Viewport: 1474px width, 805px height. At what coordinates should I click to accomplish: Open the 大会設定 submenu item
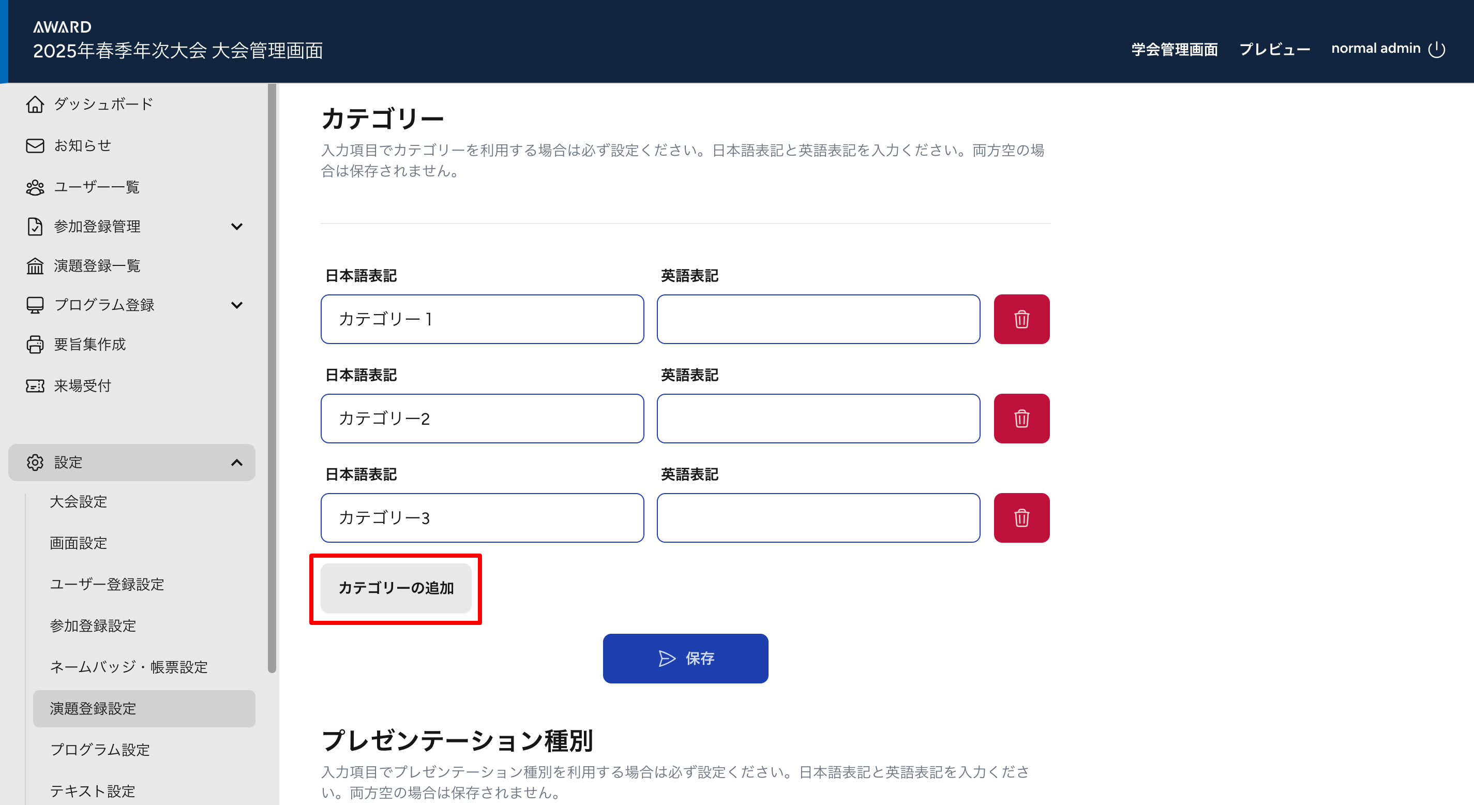(79, 501)
